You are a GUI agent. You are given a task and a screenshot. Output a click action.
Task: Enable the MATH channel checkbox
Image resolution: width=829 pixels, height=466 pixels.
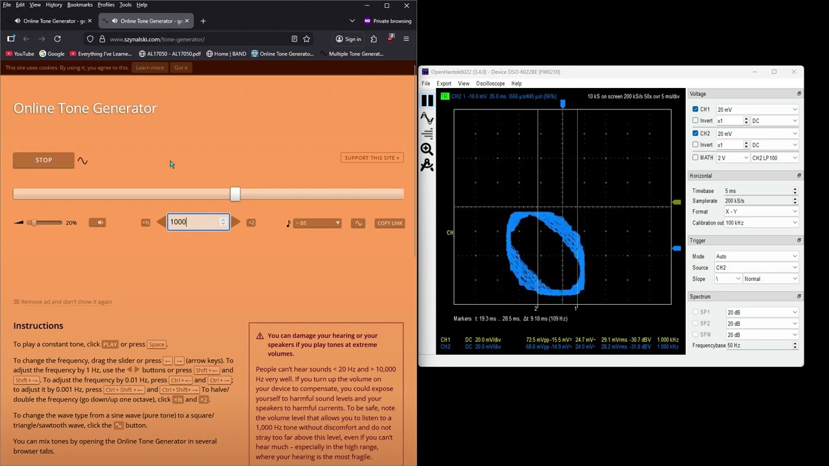tap(696, 157)
